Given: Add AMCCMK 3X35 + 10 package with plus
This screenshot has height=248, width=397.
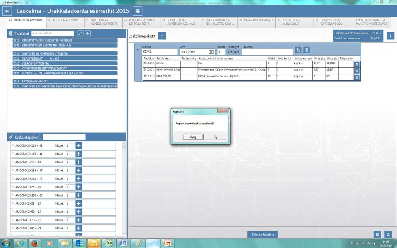Looking at the screenshot, I should click(x=79, y=203).
